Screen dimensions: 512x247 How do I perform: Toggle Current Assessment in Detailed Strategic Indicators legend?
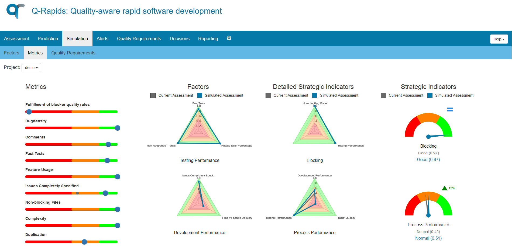(x=268, y=95)
